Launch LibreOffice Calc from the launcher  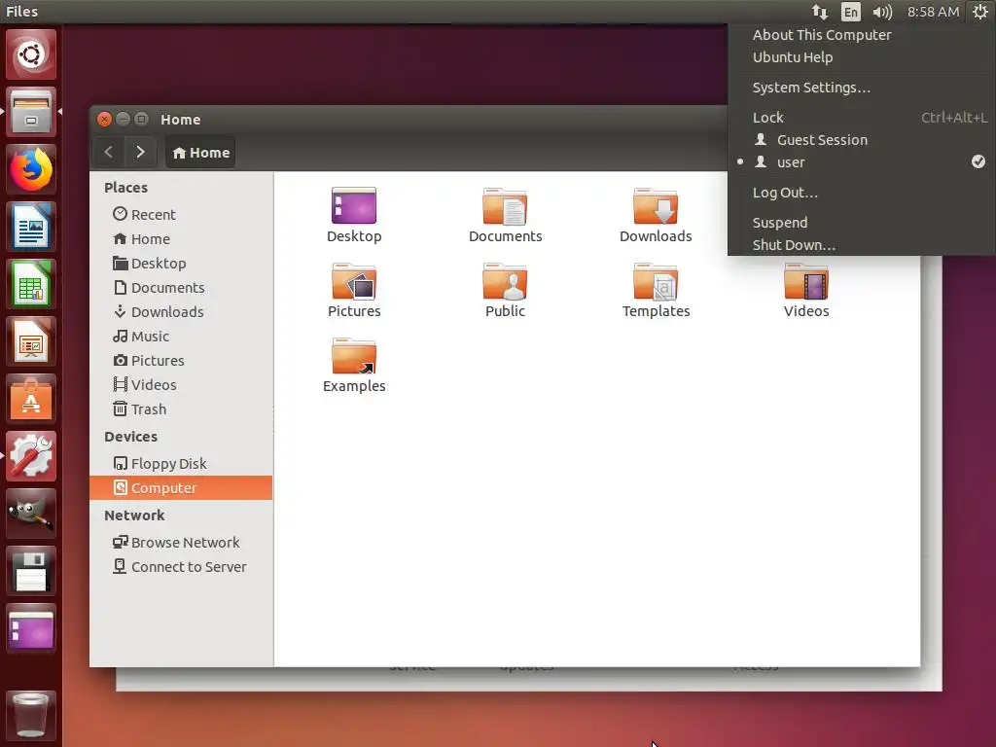(31, 284)
